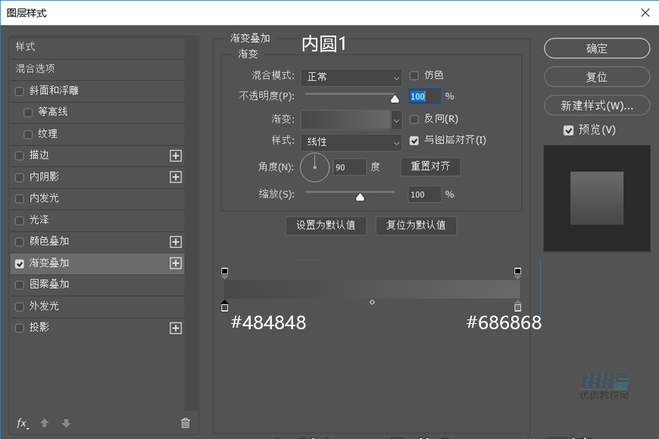Click the 新建样式 button
This screenshot has width=659, height=439.
point(596,104)
